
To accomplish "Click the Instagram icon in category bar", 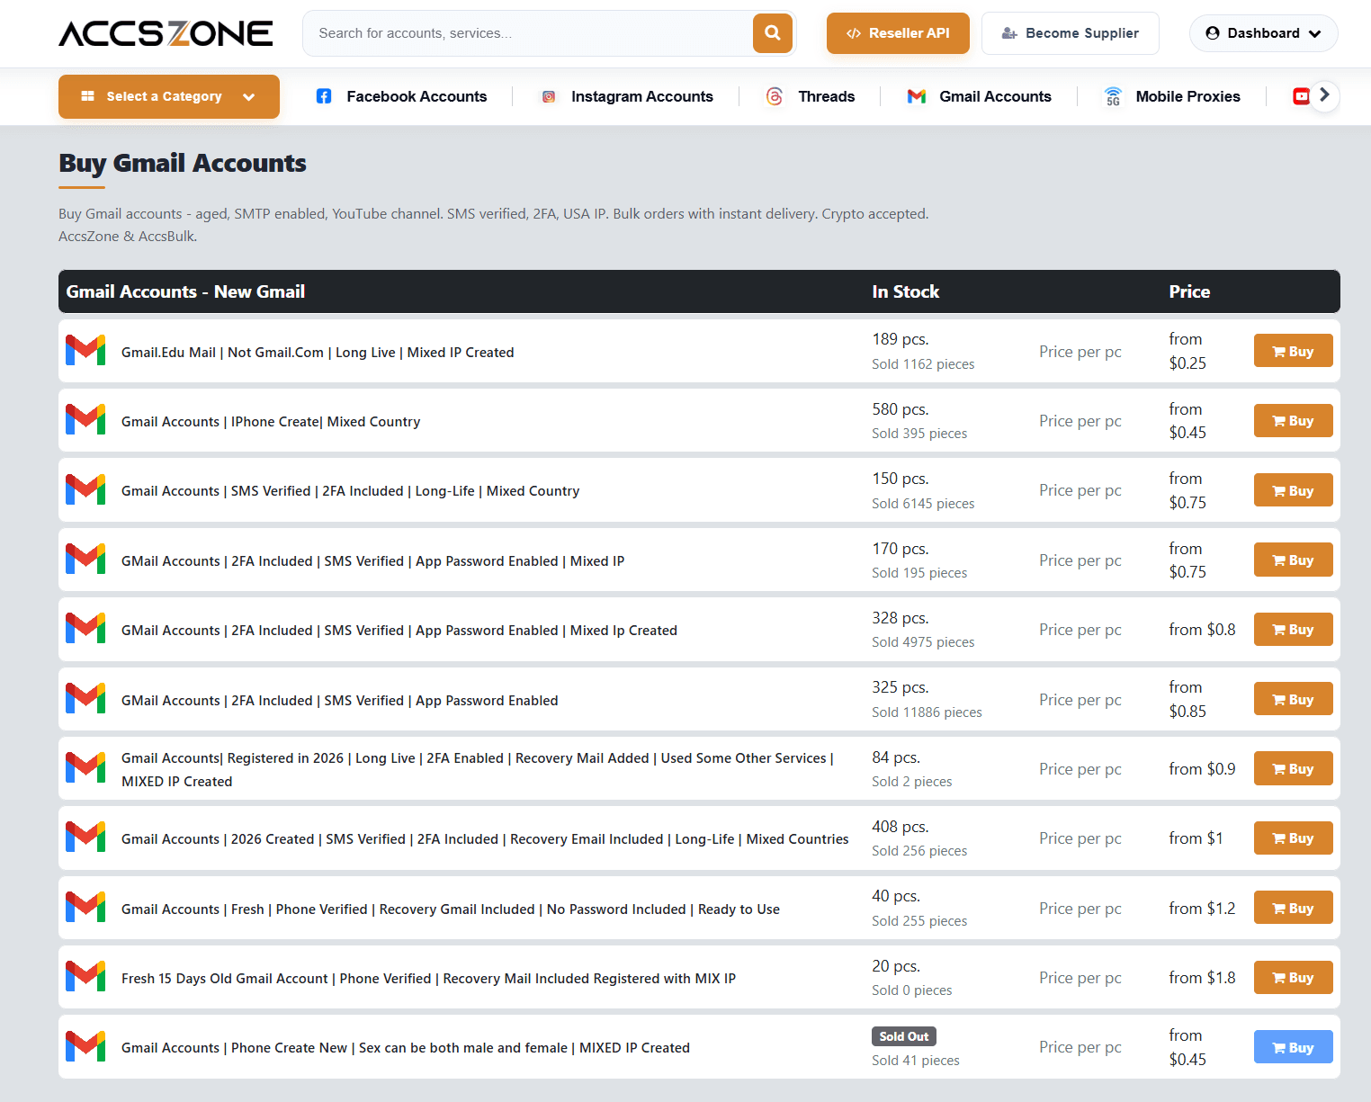I will tap(549, 96).
